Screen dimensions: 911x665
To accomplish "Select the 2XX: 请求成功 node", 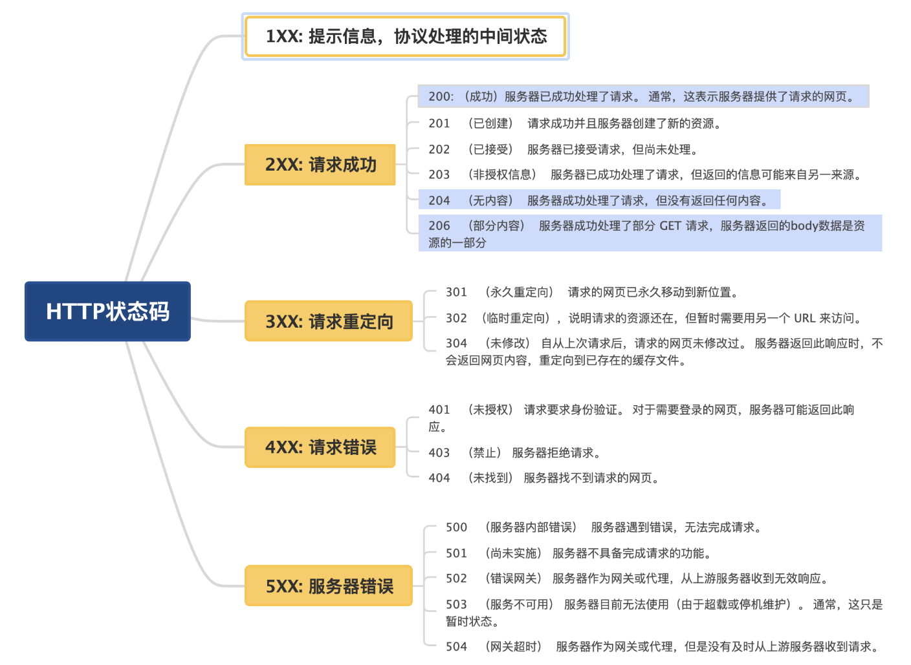I will tap(320, 165).
